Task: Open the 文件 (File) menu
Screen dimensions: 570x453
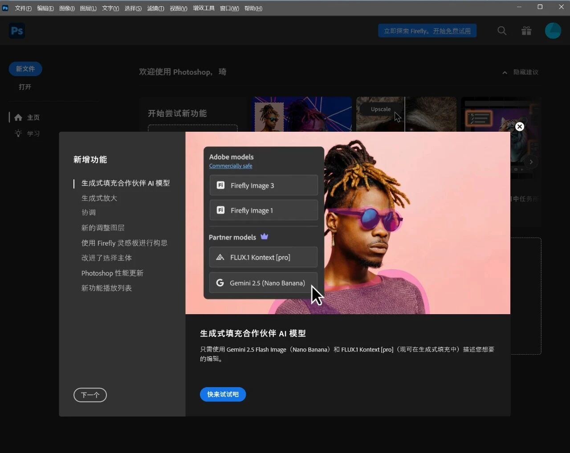Action: (x=23, y=8)
